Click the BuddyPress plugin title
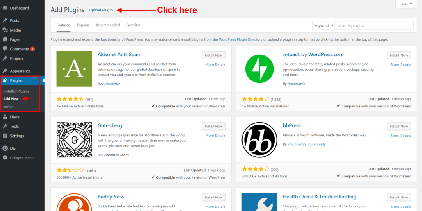 111,197
